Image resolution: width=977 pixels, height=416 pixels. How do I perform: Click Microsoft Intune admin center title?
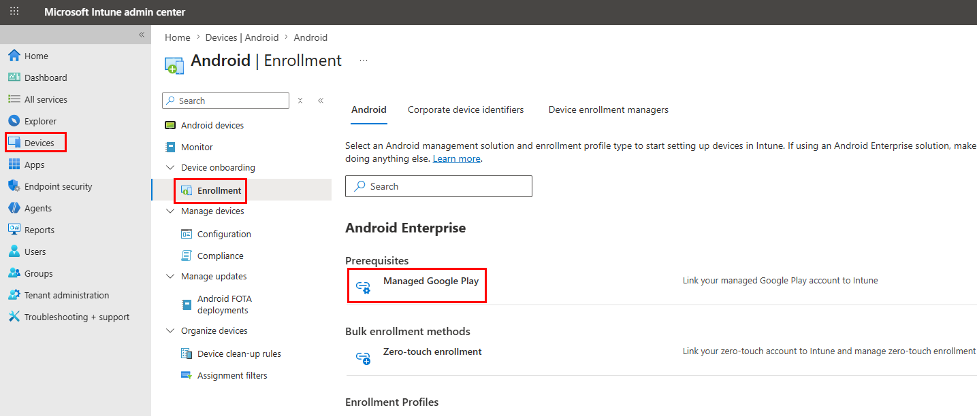tap(114, 12)
